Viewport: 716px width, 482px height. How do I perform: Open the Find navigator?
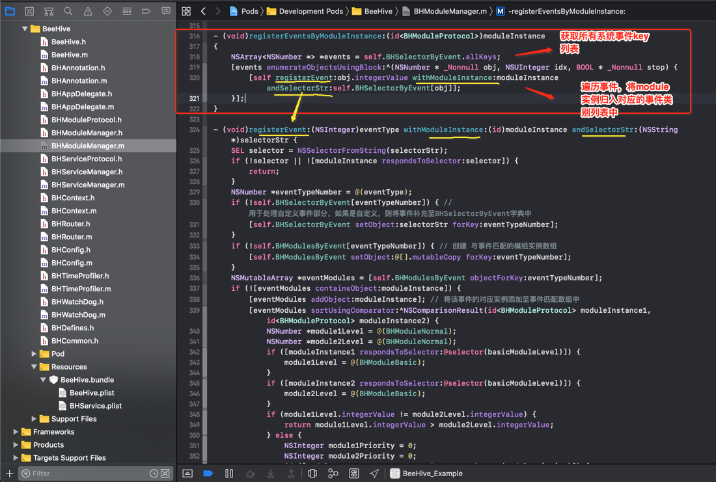click(x=68, y=11)
